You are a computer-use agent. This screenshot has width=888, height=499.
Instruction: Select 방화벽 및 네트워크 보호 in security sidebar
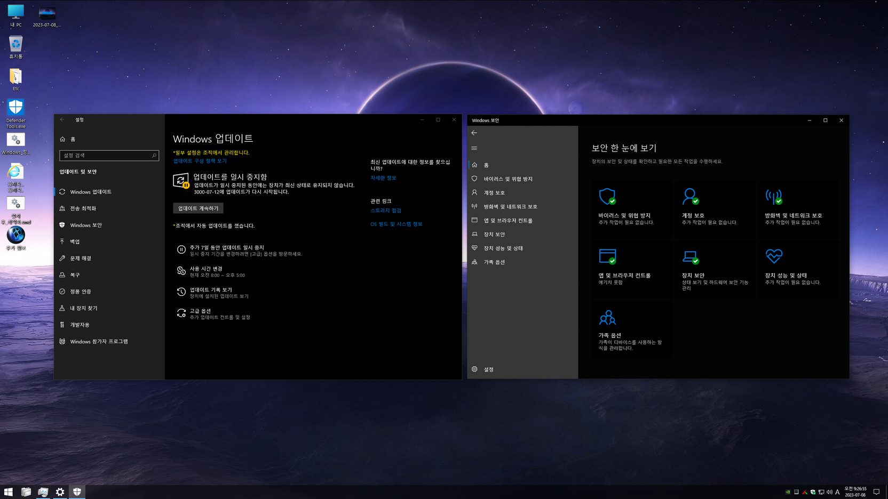click(522, 206)
